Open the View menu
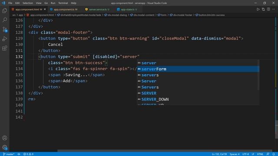Screen dimensions: 278x156 (x=39, y=3)
